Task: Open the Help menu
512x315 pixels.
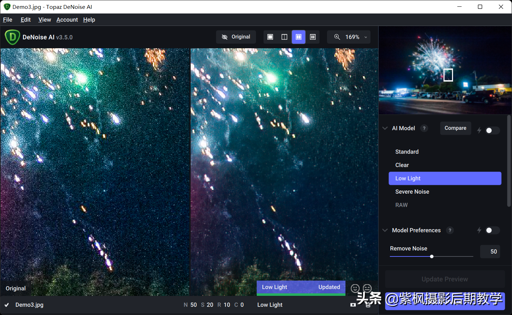Action: tap(89, 20)
